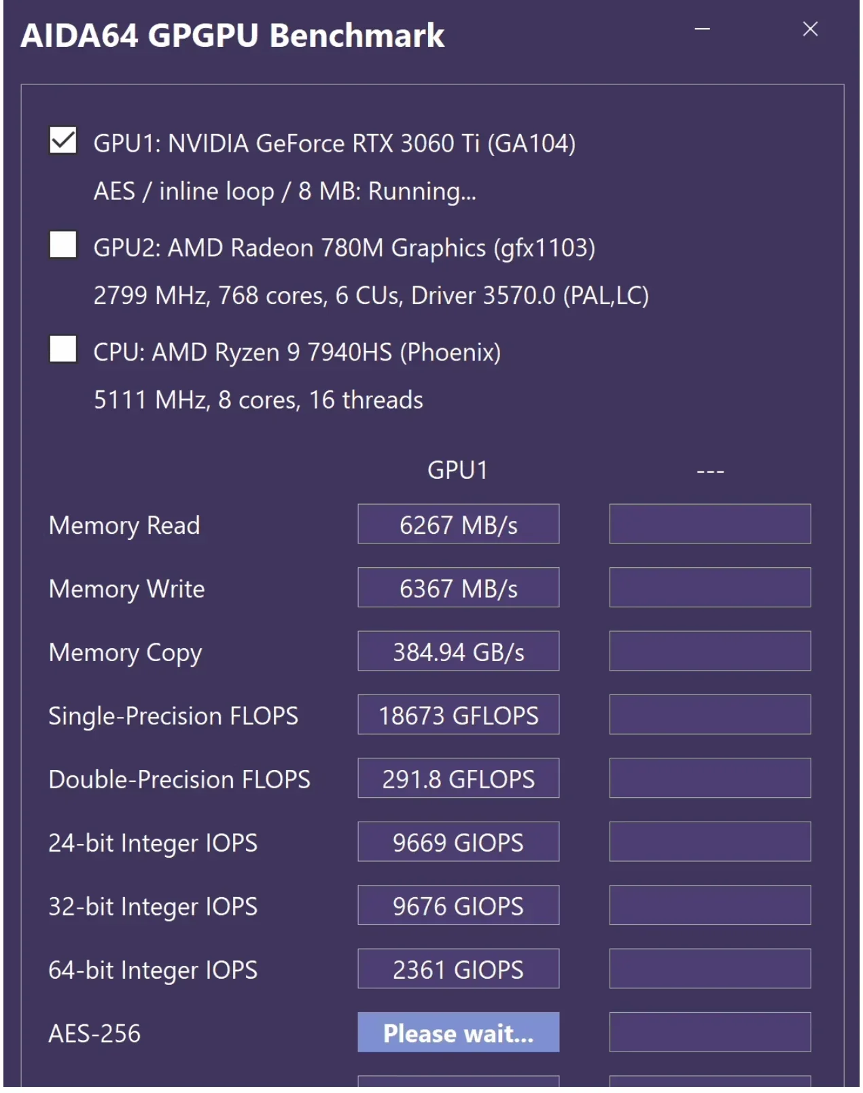Minimize the AIDA64 GPGPU Benchmark window
Viewport: 863px width, 1093px height.
pyautogui.click(x=702, y=29)
